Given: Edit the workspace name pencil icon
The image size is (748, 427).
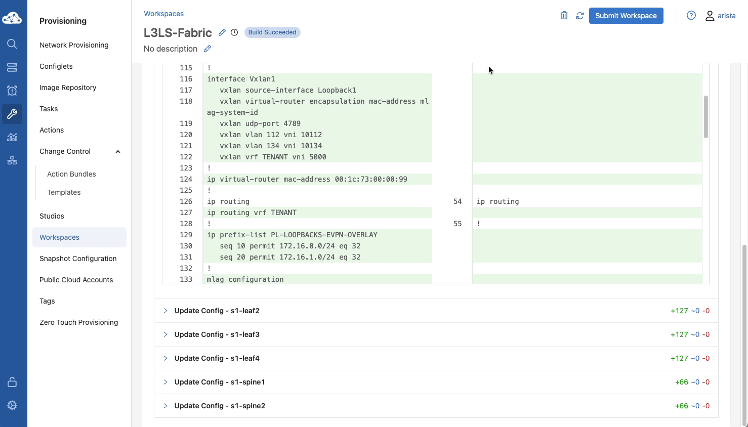Looking at the screenshot, I should pyautogui.click(x=222, y=32).
